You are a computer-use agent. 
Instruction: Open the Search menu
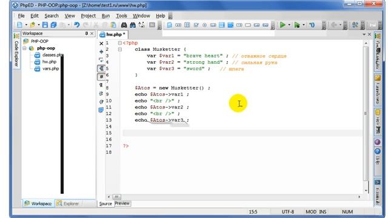pos(52,16)
